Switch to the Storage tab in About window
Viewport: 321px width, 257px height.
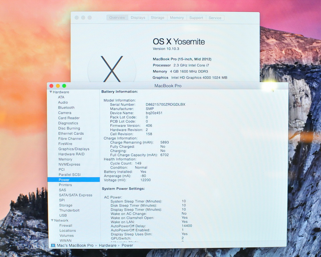point(157,18)
